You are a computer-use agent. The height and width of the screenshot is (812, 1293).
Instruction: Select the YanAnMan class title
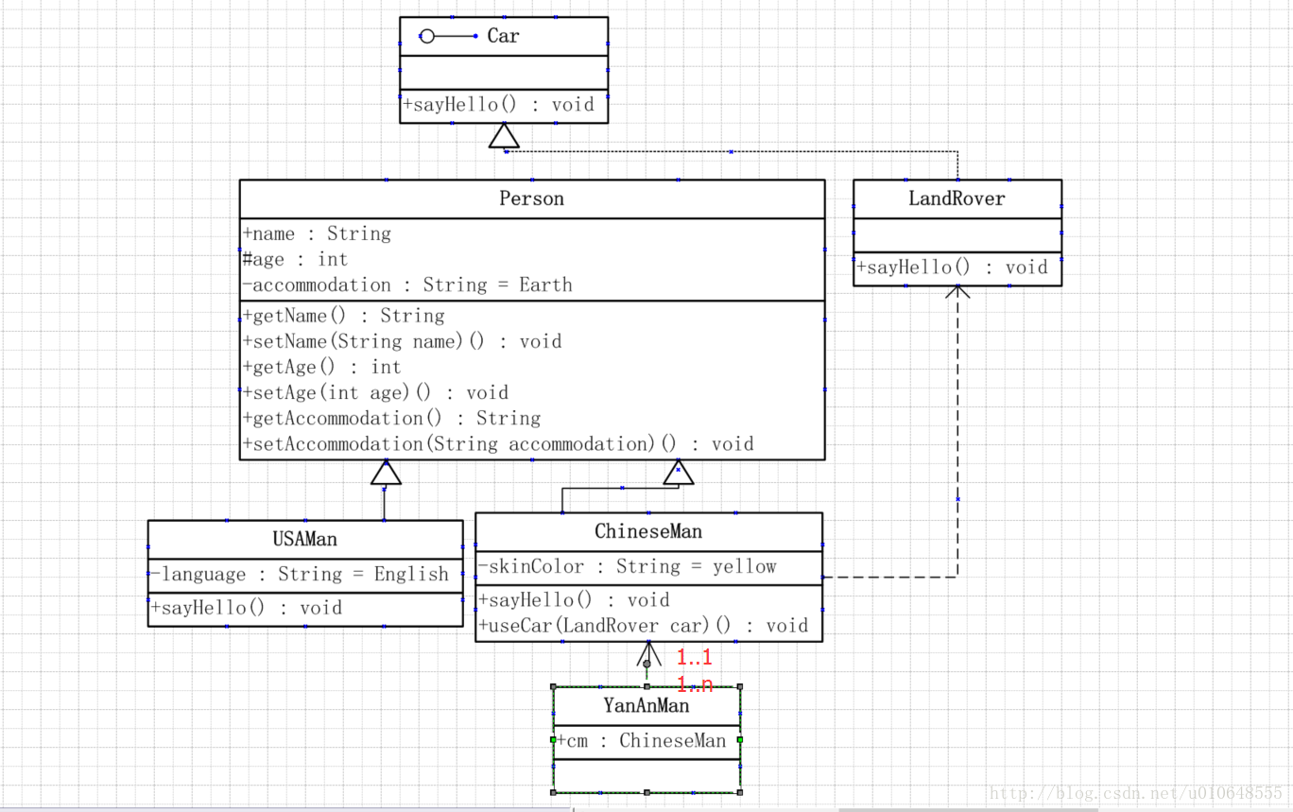pos(646,706)
